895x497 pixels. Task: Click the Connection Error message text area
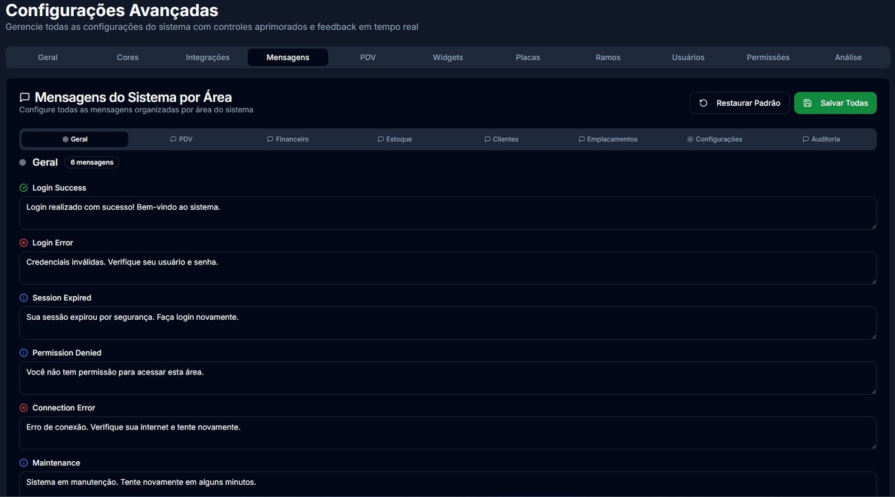click(x=447, y=433)
